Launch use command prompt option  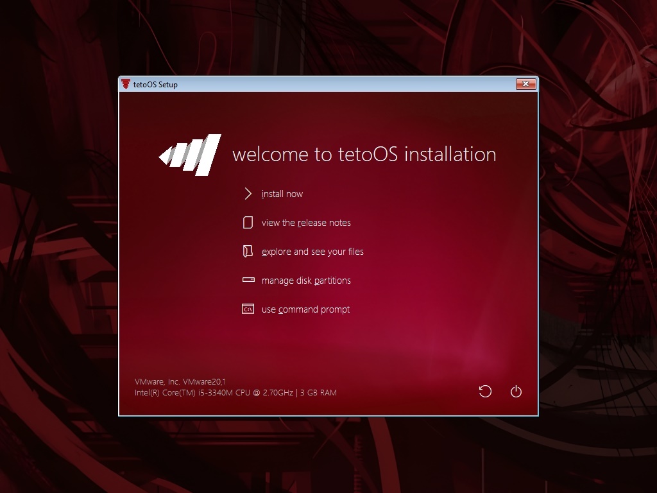[x=306, y=309]
